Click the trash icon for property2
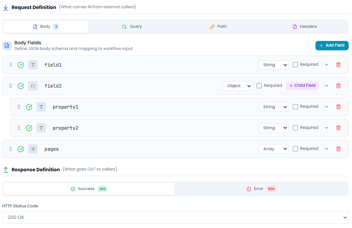The height and width of the screenshot is (228, 352). tap(338, 128)
